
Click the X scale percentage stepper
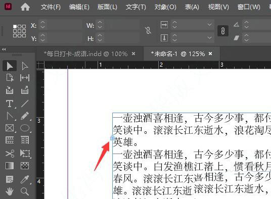pos(174,25)
